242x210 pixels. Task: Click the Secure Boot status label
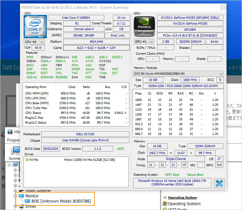click(x=195, y=175)
